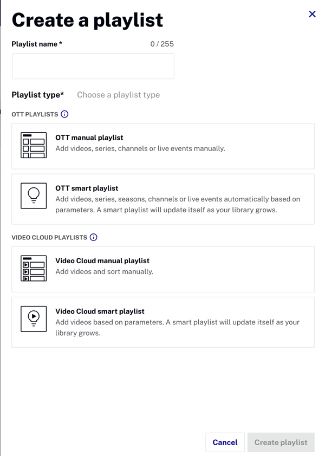Click the OTT manual playlist description text
325x456 pixels.
click(x=140, y=148)
